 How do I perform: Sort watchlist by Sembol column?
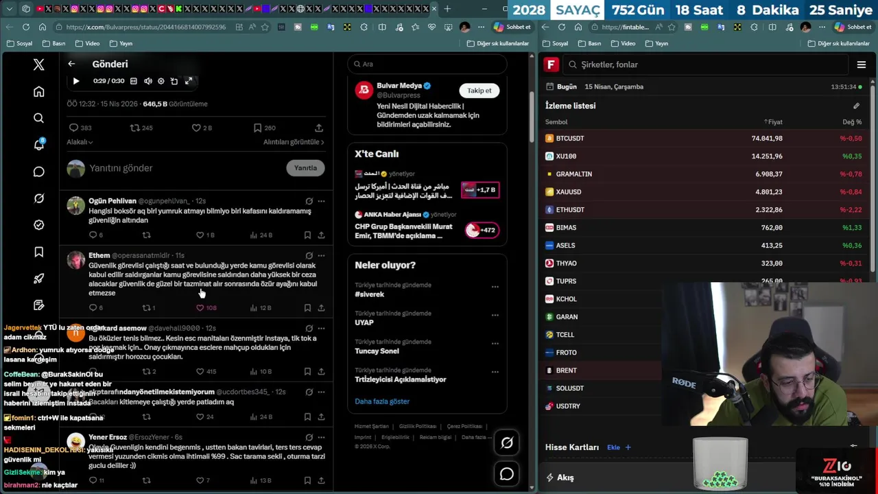pos(556,122)
